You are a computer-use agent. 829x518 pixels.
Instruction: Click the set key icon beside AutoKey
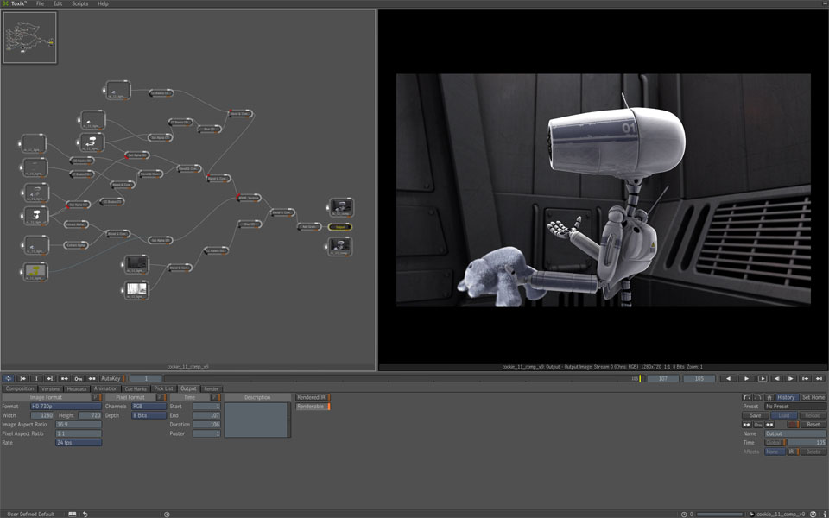tap(79, 378)
